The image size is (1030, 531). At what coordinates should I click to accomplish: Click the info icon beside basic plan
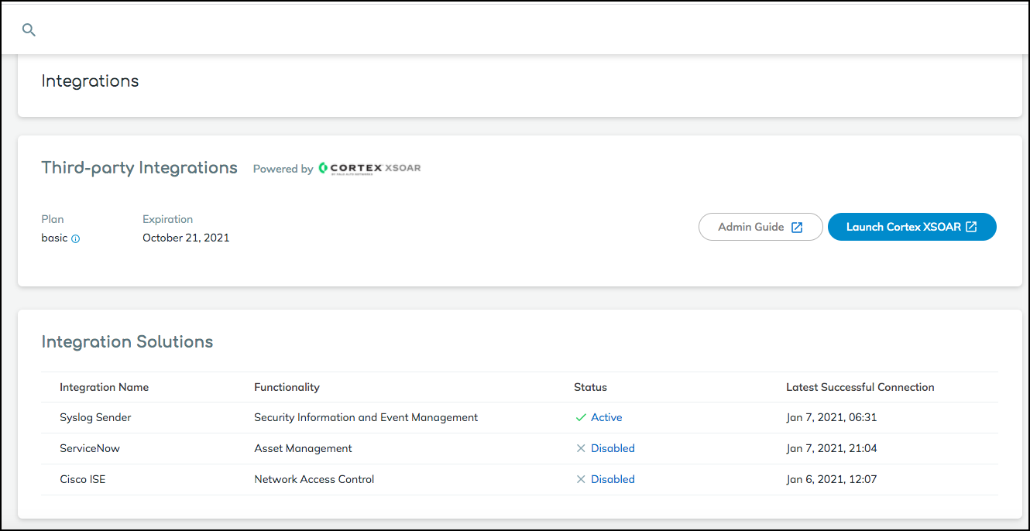76,239
